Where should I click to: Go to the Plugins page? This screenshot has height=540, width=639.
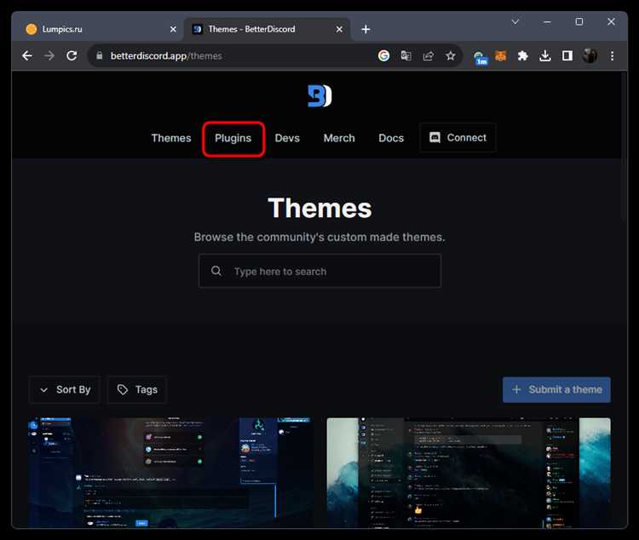point(233,138)
